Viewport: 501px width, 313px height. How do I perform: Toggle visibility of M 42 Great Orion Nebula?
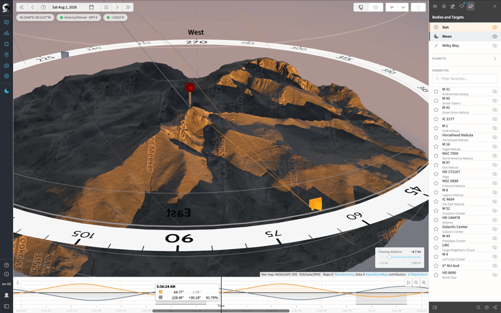(x=495, y=110)
